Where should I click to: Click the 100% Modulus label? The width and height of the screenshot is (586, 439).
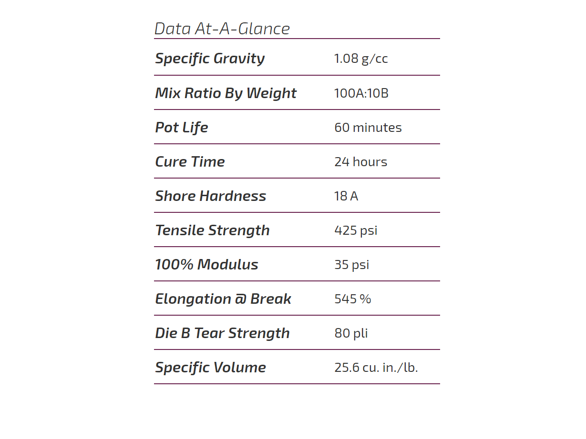coord(206,265)
